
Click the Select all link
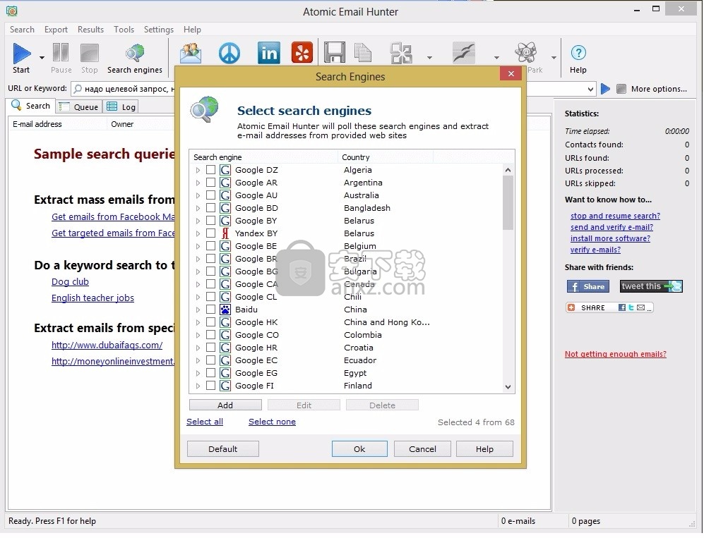(x=205, y=422)
